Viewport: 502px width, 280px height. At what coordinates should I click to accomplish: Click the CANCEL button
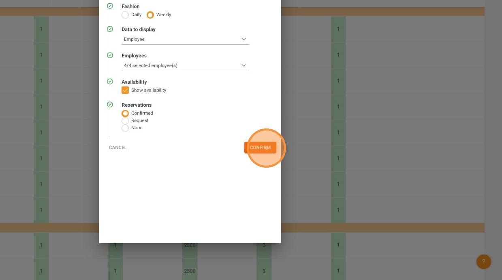[x=118, y=147]
